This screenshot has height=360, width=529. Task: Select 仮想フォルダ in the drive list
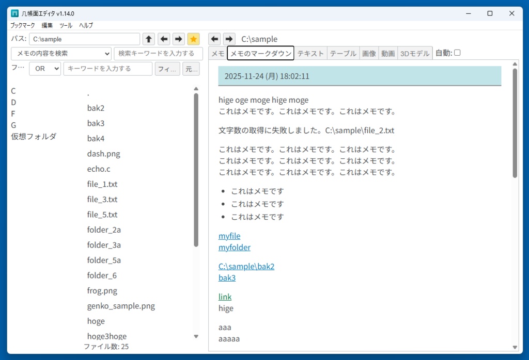34,137
